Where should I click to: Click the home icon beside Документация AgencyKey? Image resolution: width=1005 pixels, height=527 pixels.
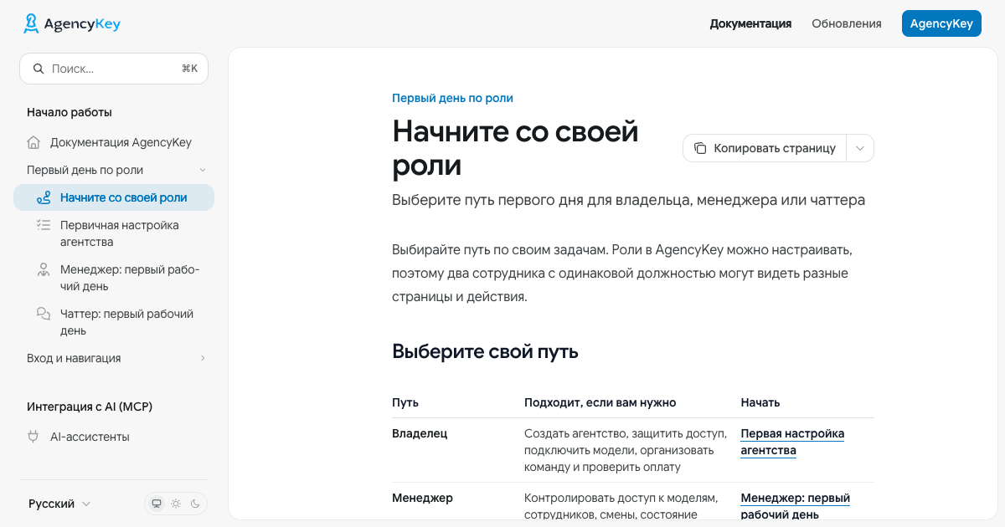33,142
